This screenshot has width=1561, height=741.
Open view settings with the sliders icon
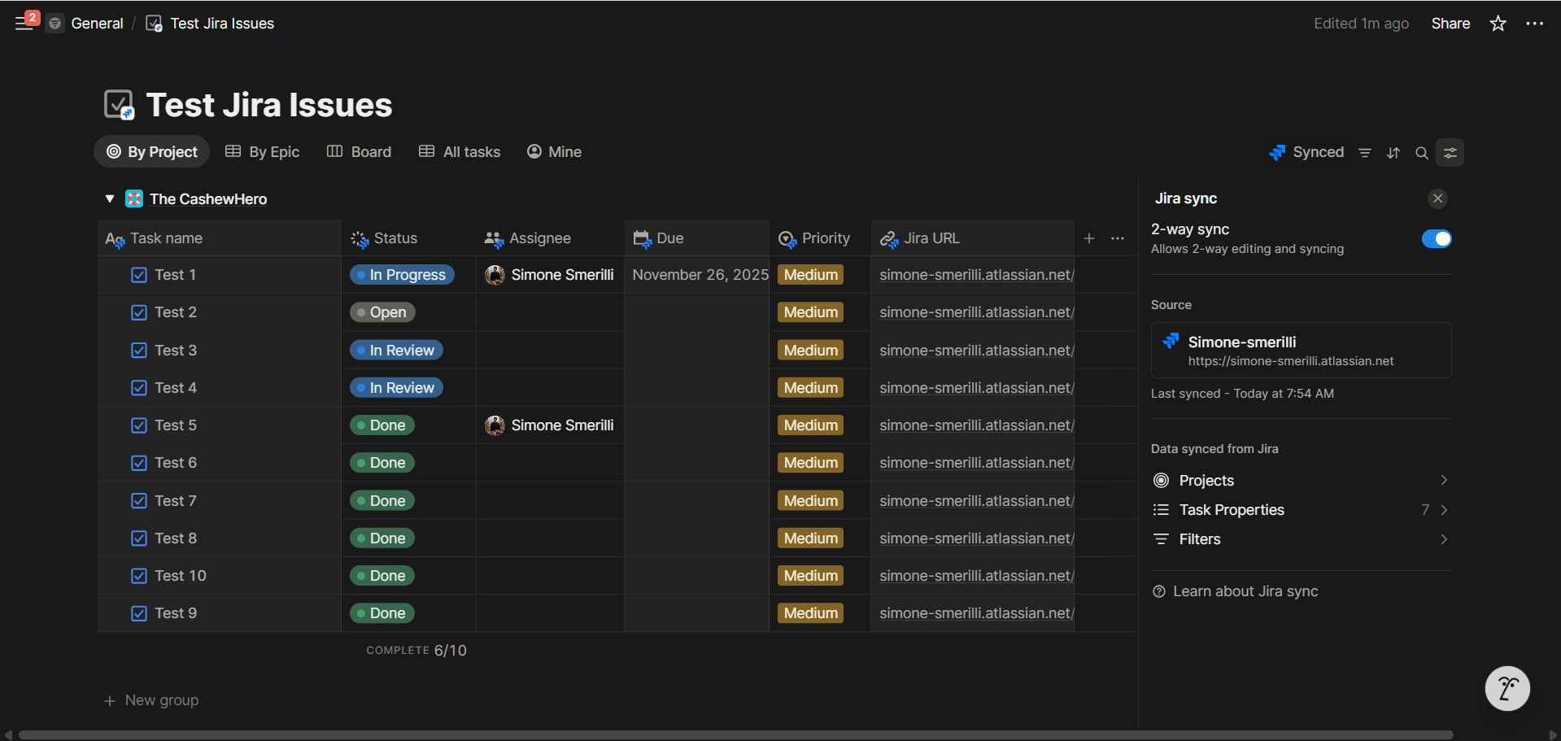pos(1450,152)
